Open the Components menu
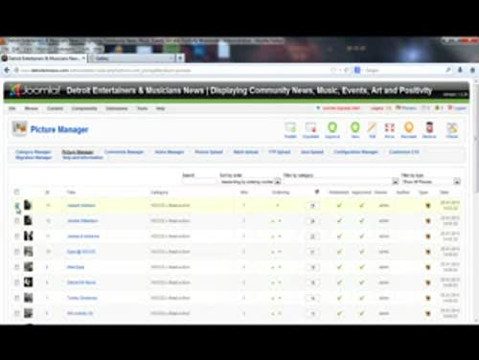This screenshot has height=360, width=479. click(84, 108)
